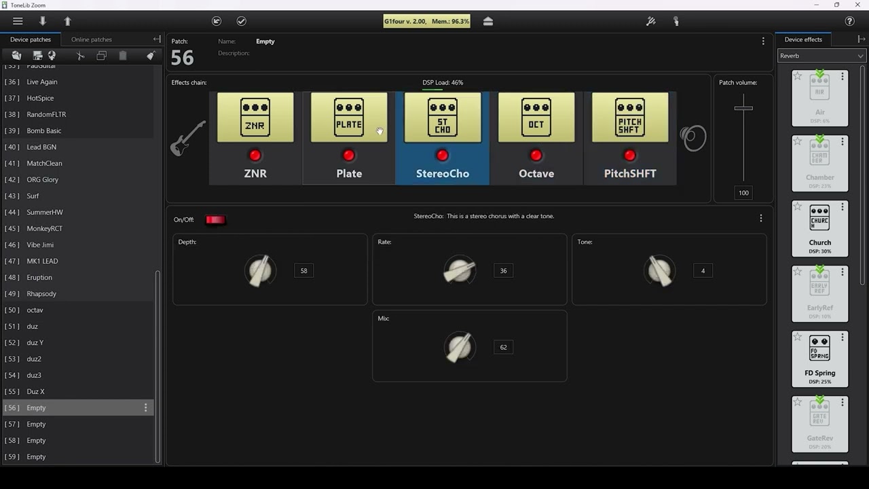Click the revert patch changes icon

(217, 21)
